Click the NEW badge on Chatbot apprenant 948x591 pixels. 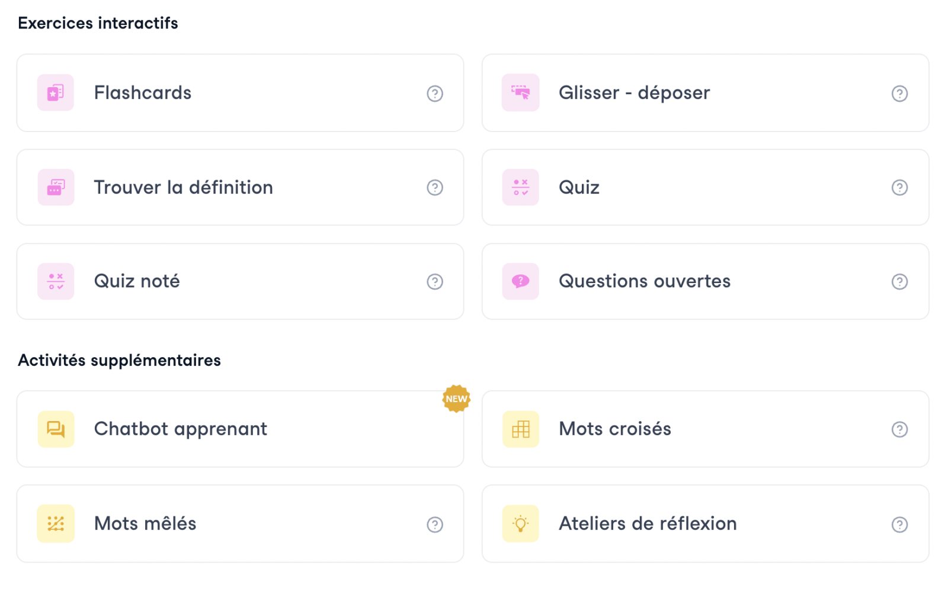point(456,399)
